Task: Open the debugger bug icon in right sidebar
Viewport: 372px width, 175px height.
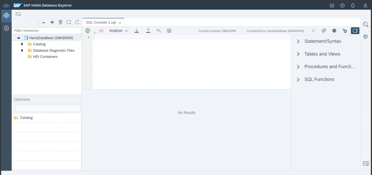Action: pyautogui.click(x=366, y=37)
